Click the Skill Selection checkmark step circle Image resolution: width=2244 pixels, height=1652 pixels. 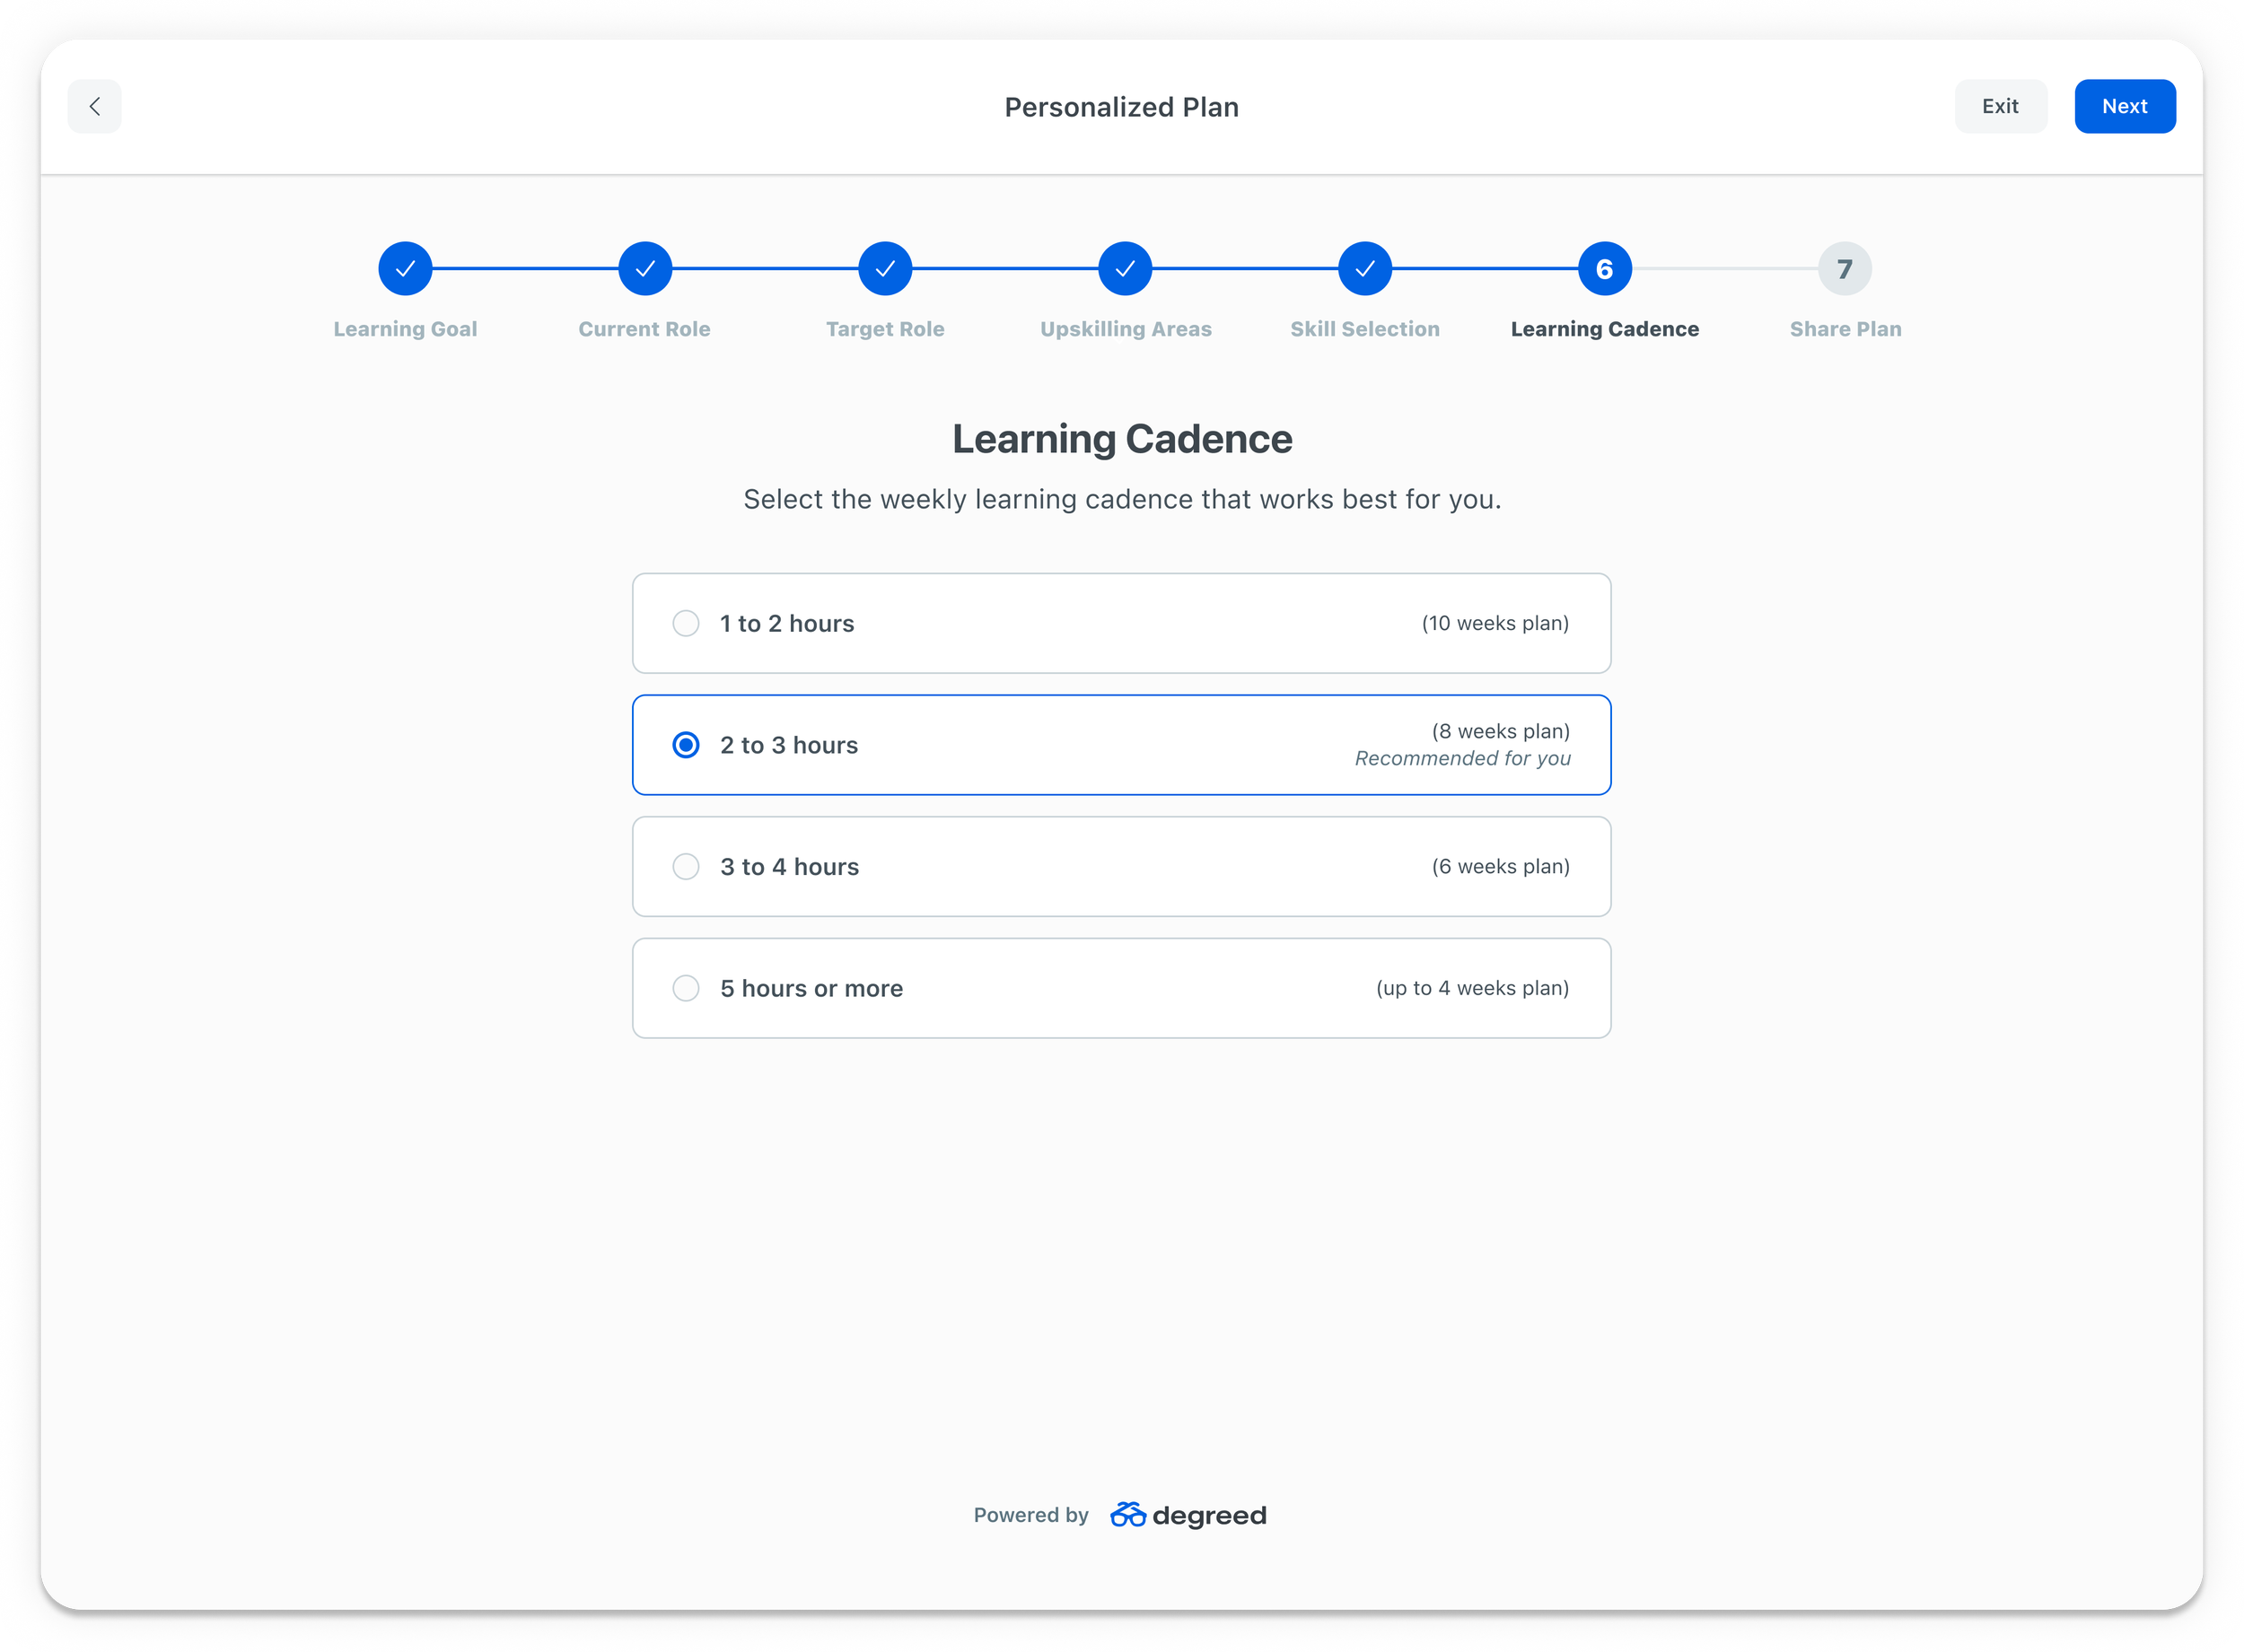pyautogui.click(x=1365, y=269)
